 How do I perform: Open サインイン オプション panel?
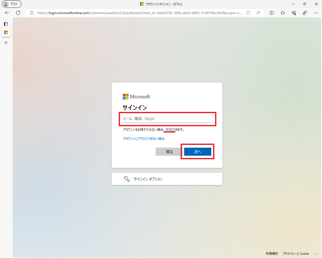click(167, 179)
